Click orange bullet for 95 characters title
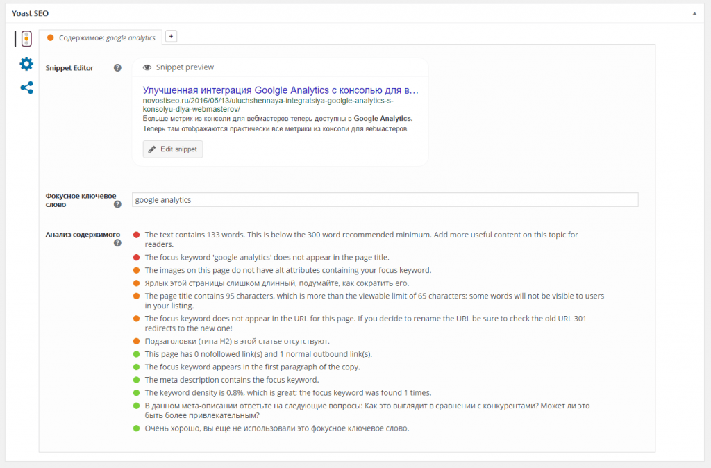 tap(136, 296)
